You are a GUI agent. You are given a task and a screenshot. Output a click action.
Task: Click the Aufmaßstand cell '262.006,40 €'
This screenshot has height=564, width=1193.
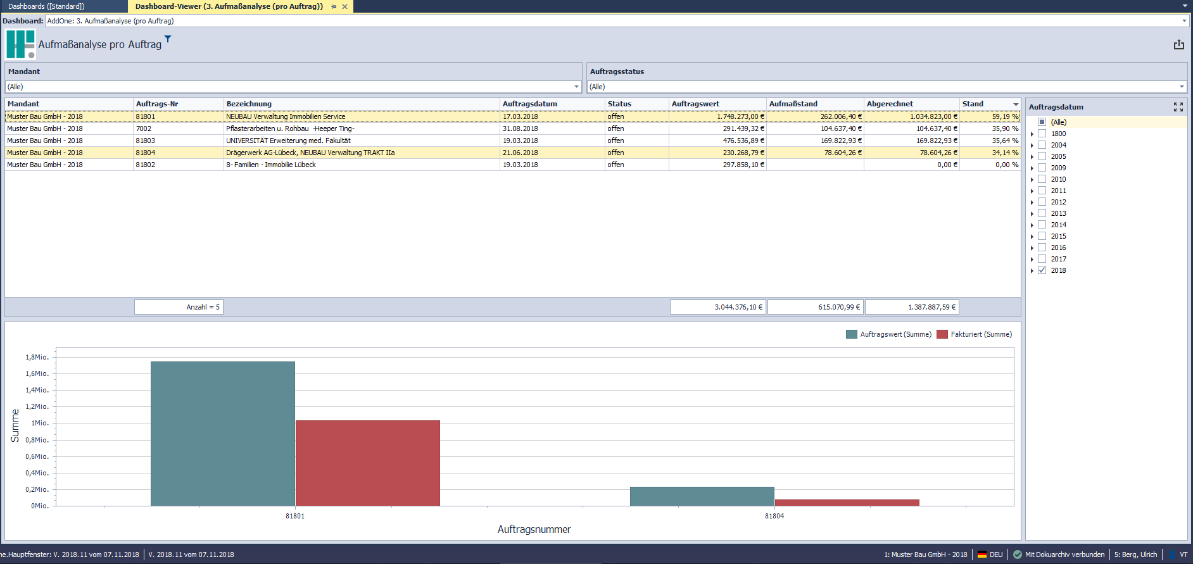click(x=815, y=116)
